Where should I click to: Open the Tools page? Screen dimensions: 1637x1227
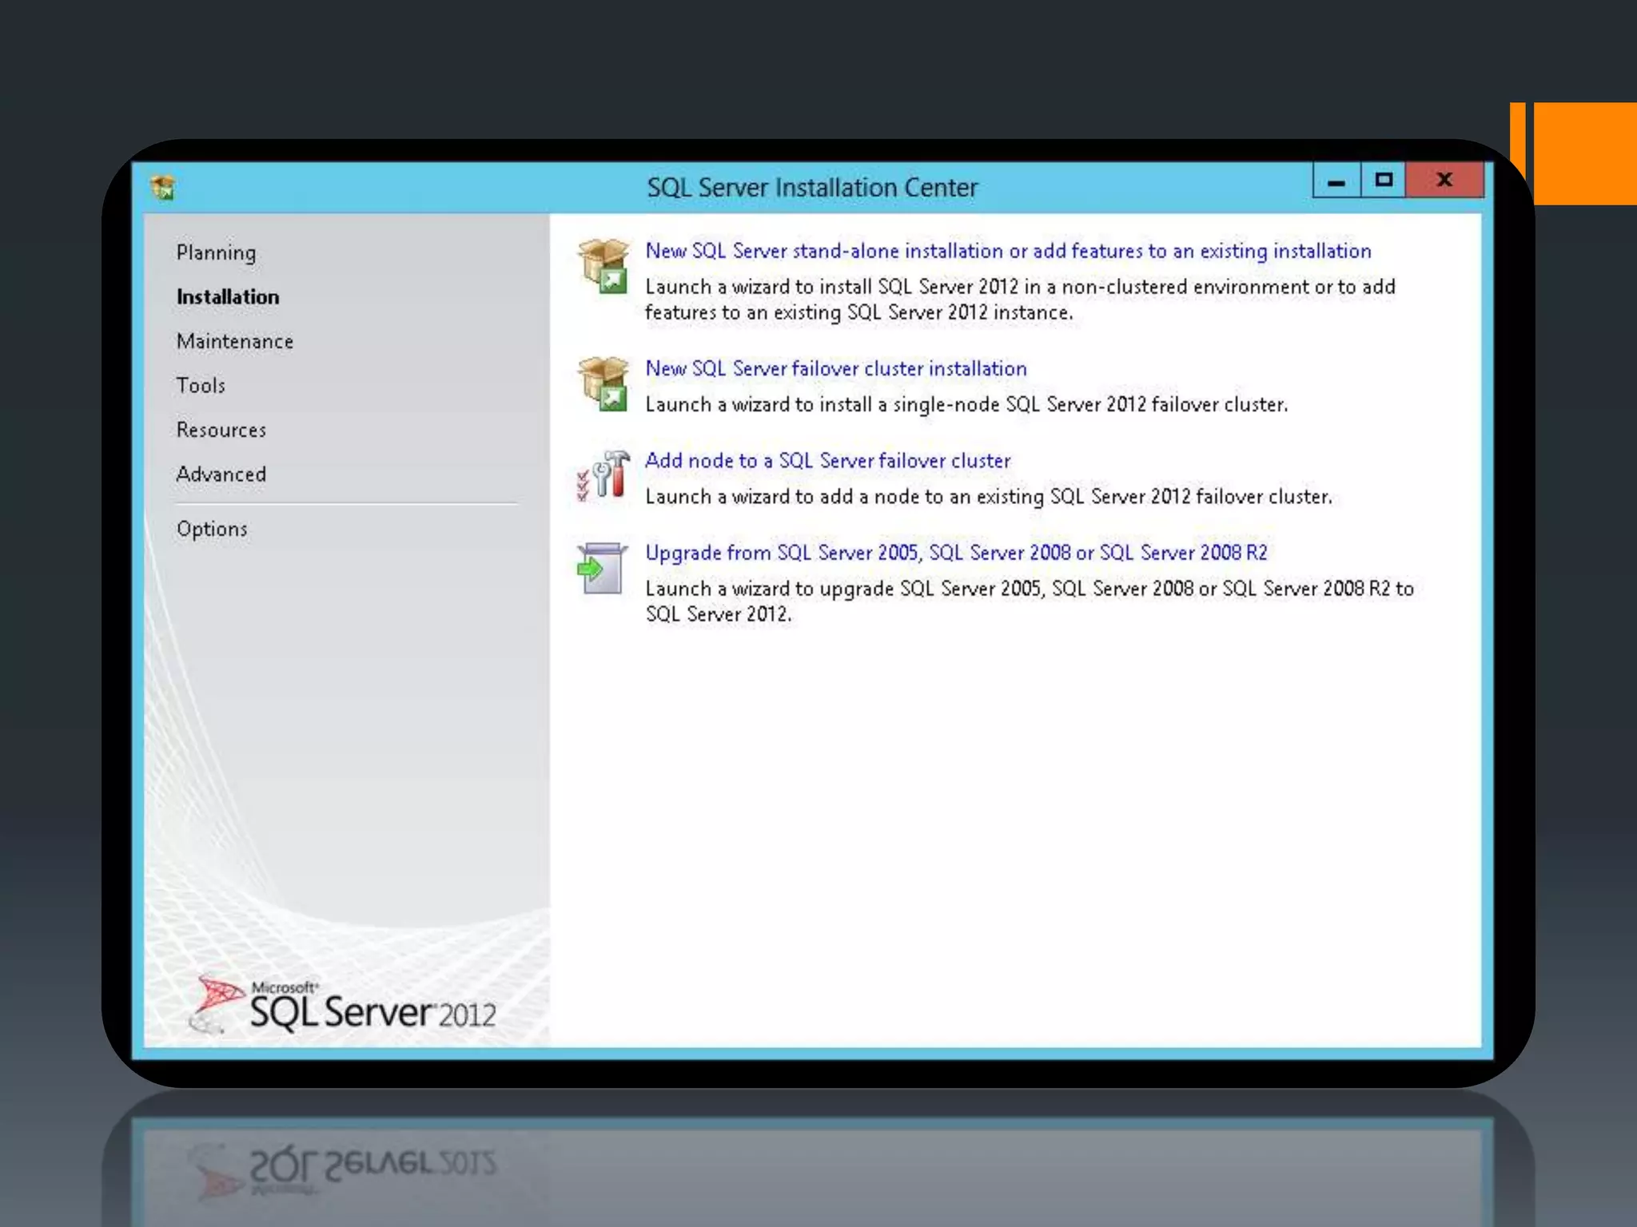pyautogui.click(x=201, y=385)
